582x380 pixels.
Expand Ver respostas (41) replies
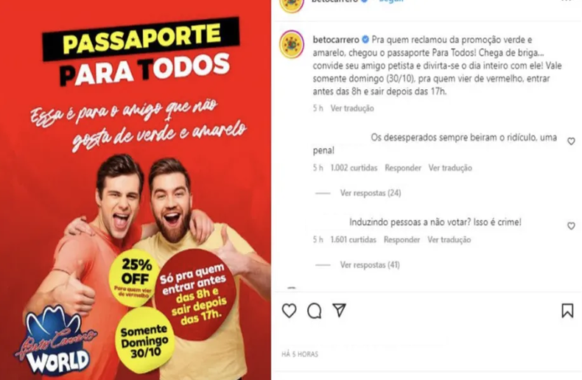[370, 265]
